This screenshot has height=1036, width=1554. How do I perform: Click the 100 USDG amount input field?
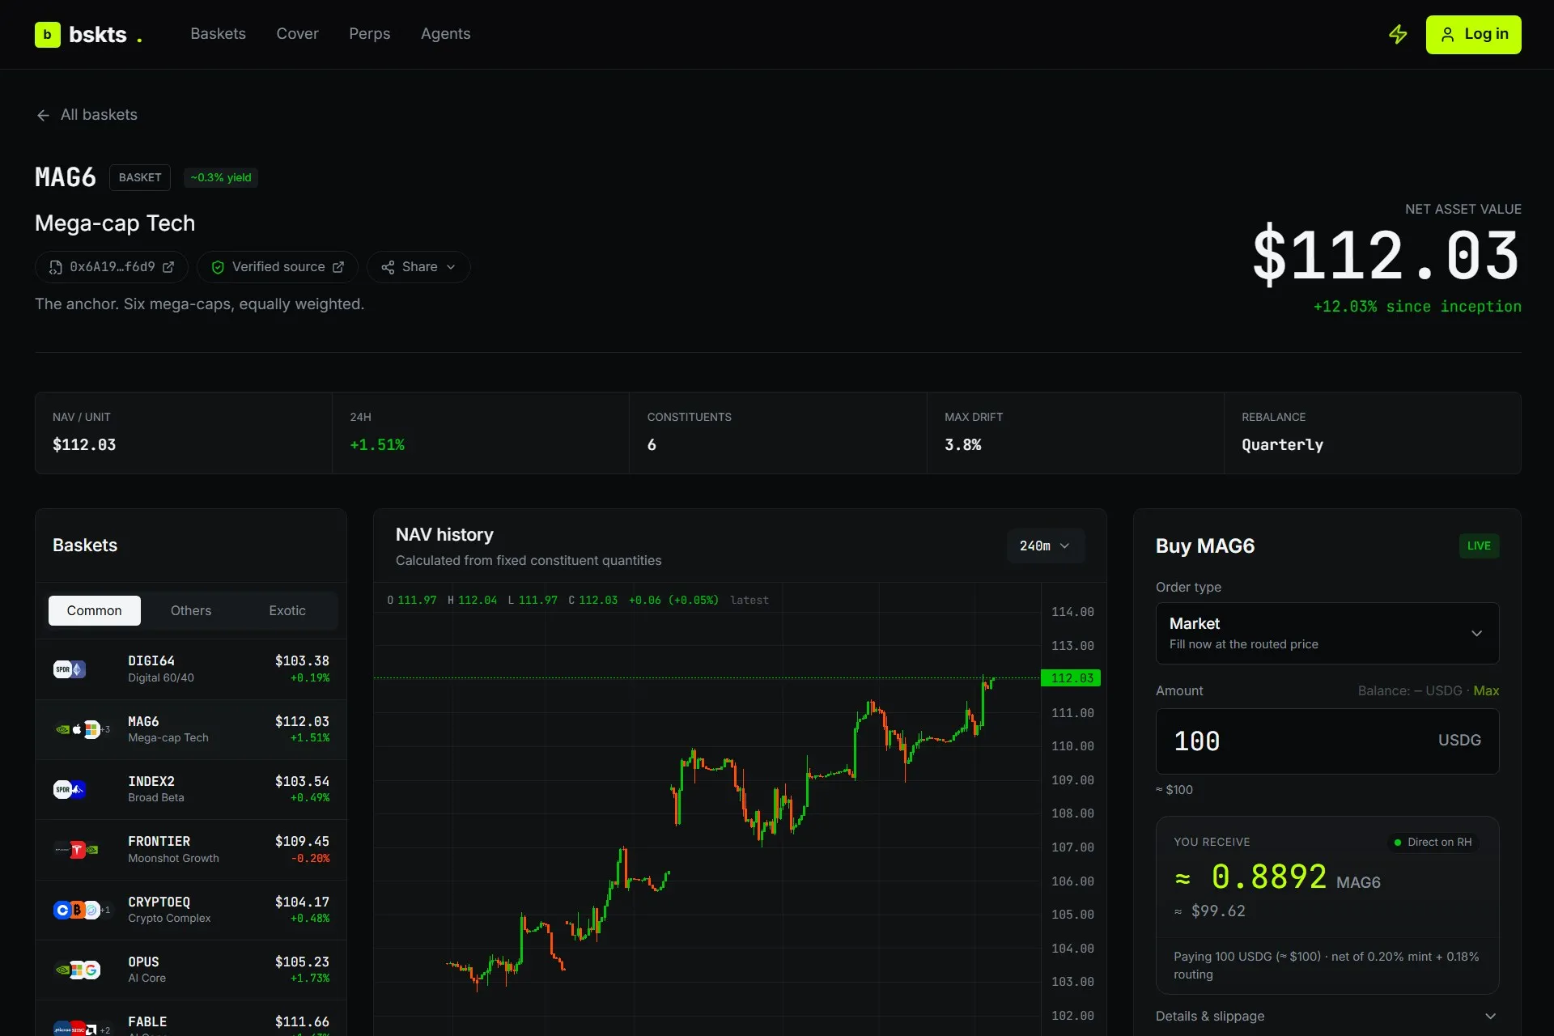coord(1327,741)
